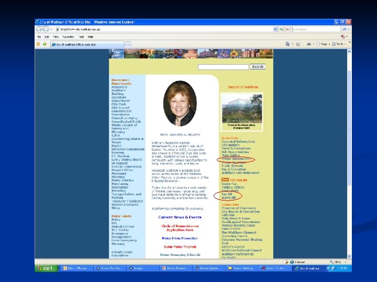Click the yellow Favorites Center star icon

click(38, 44)
